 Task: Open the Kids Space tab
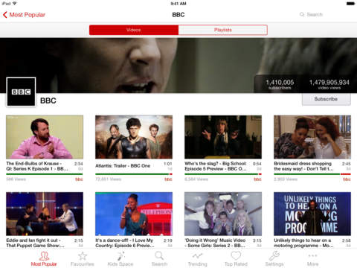(120, 259)
